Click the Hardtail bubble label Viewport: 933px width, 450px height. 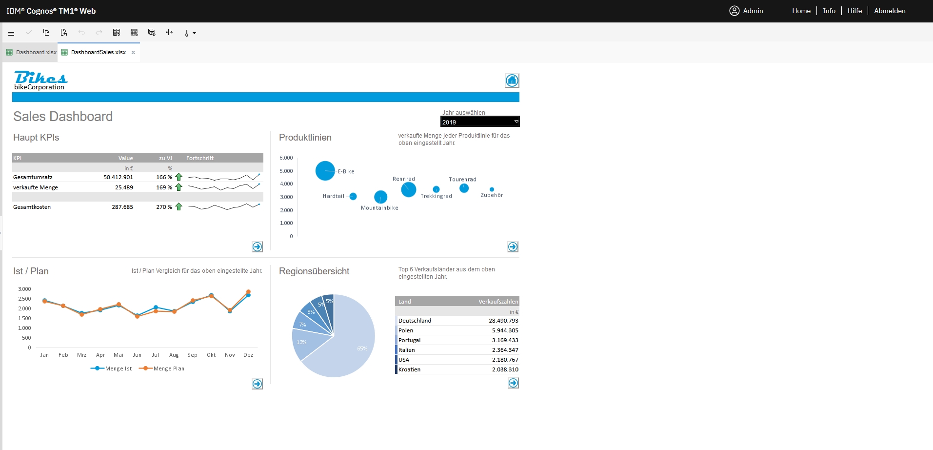coord(334,196)
